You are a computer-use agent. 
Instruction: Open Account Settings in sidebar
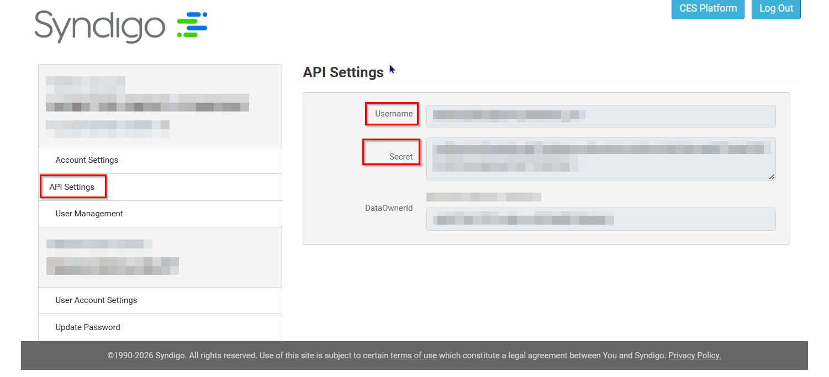160,160
